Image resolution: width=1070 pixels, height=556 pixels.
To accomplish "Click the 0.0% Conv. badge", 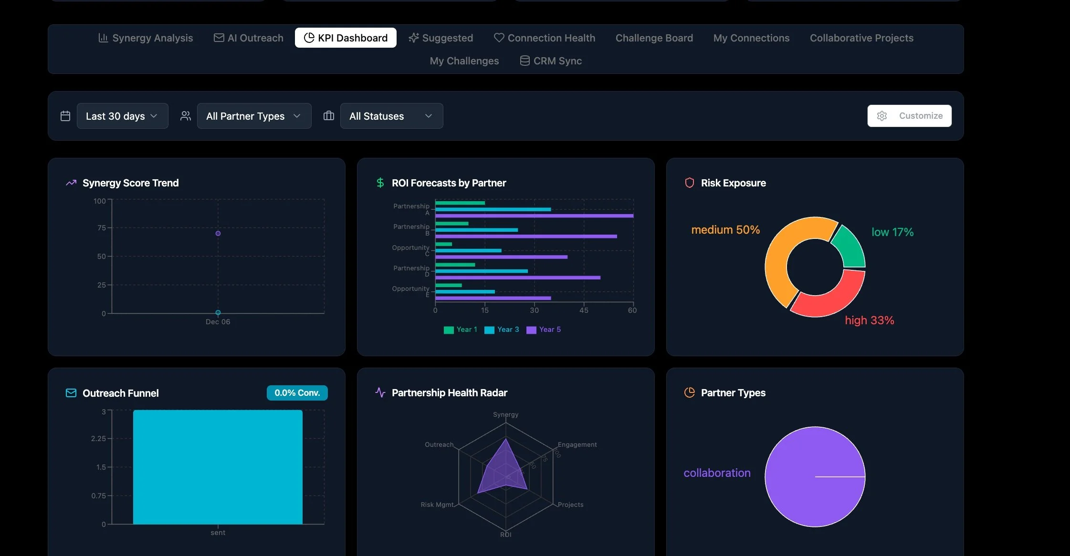I will [297, 392].
